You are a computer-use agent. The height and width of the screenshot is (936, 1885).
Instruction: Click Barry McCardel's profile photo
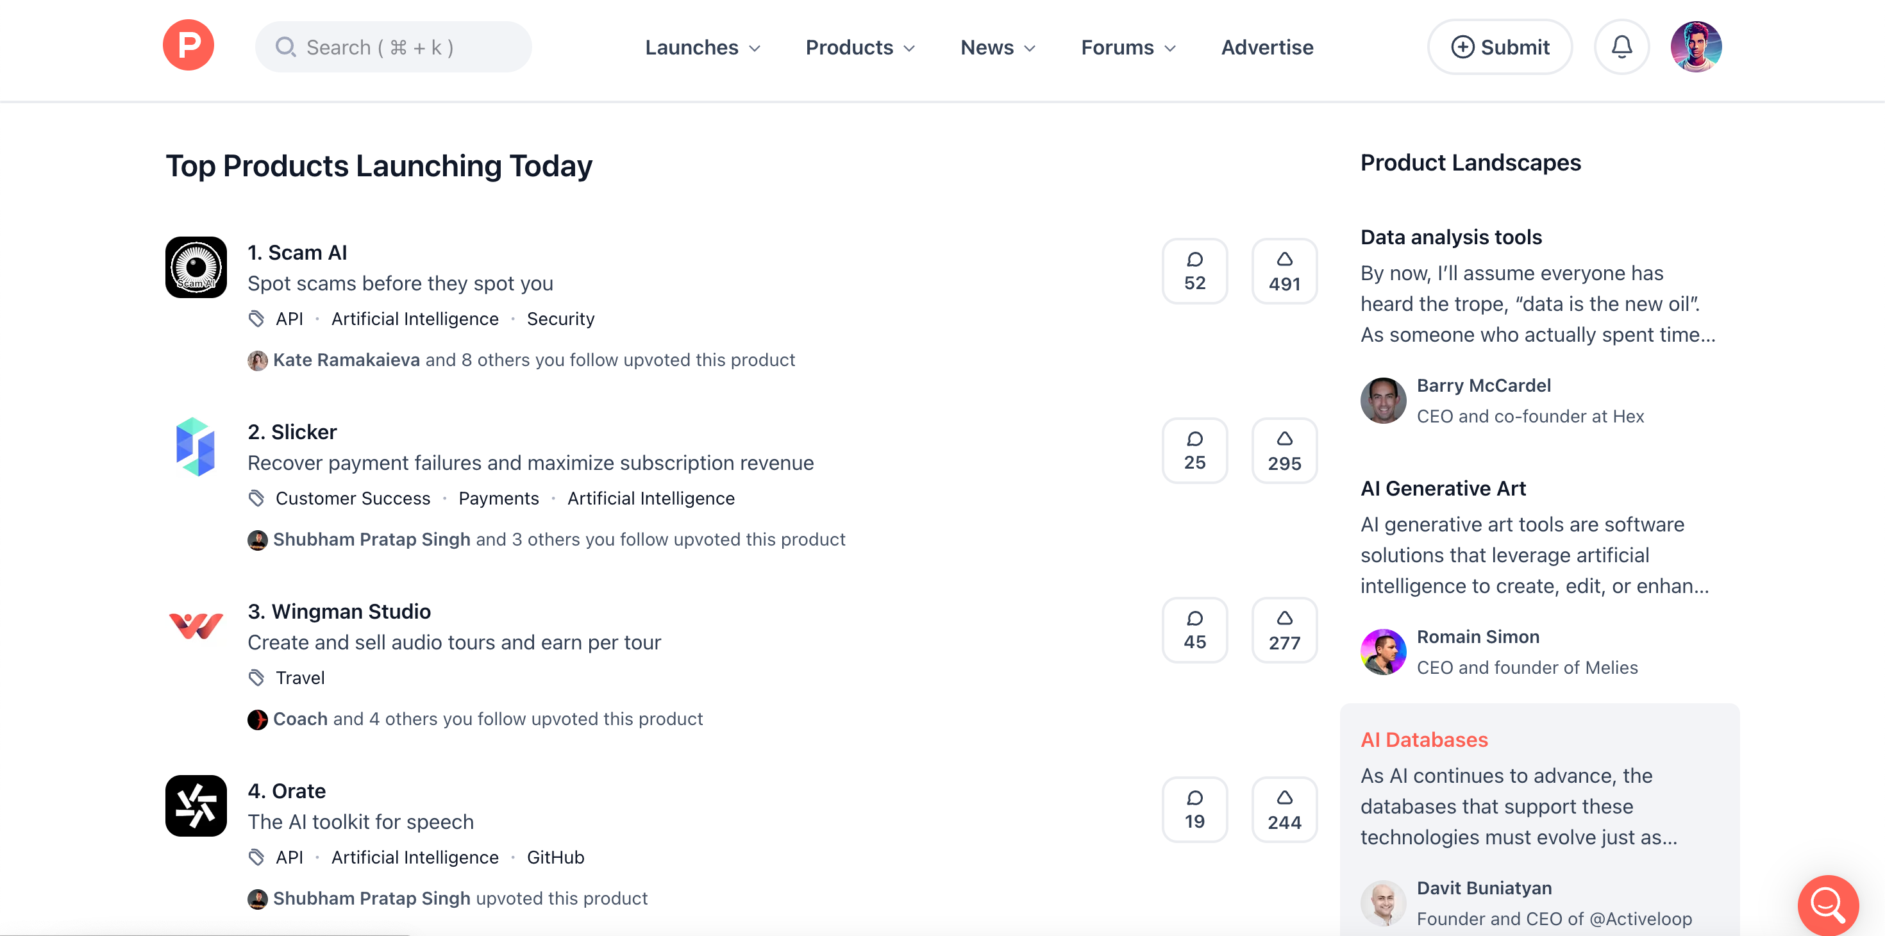pos(1383,400)
